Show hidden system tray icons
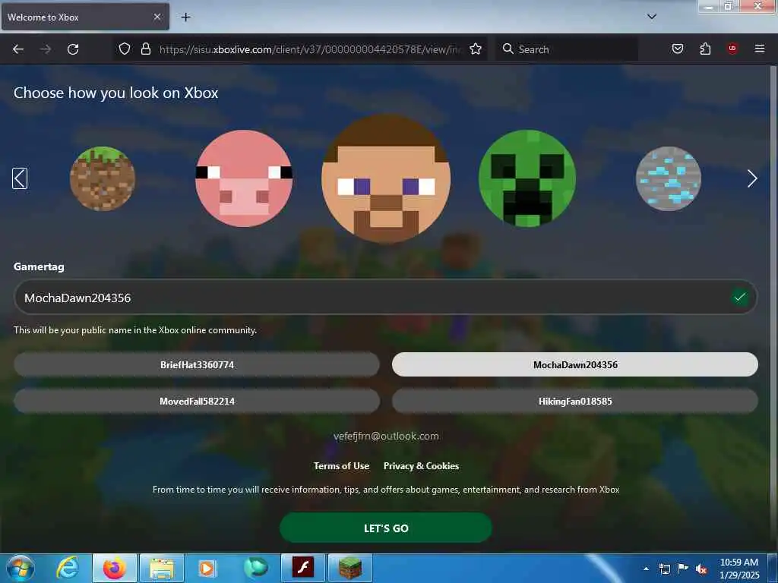778x583 pixels. (646, 569)
